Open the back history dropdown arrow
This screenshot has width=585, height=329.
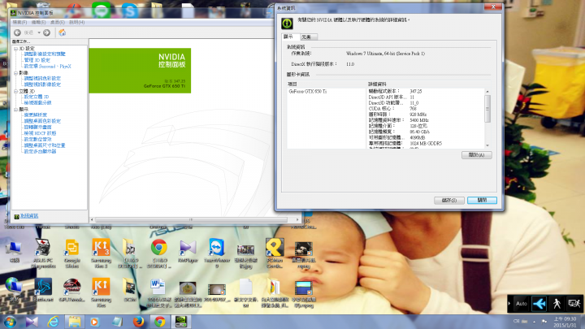(x=39, y=32)
